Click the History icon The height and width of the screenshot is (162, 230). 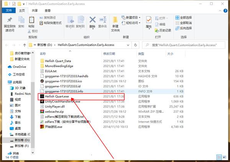[156, 30]
